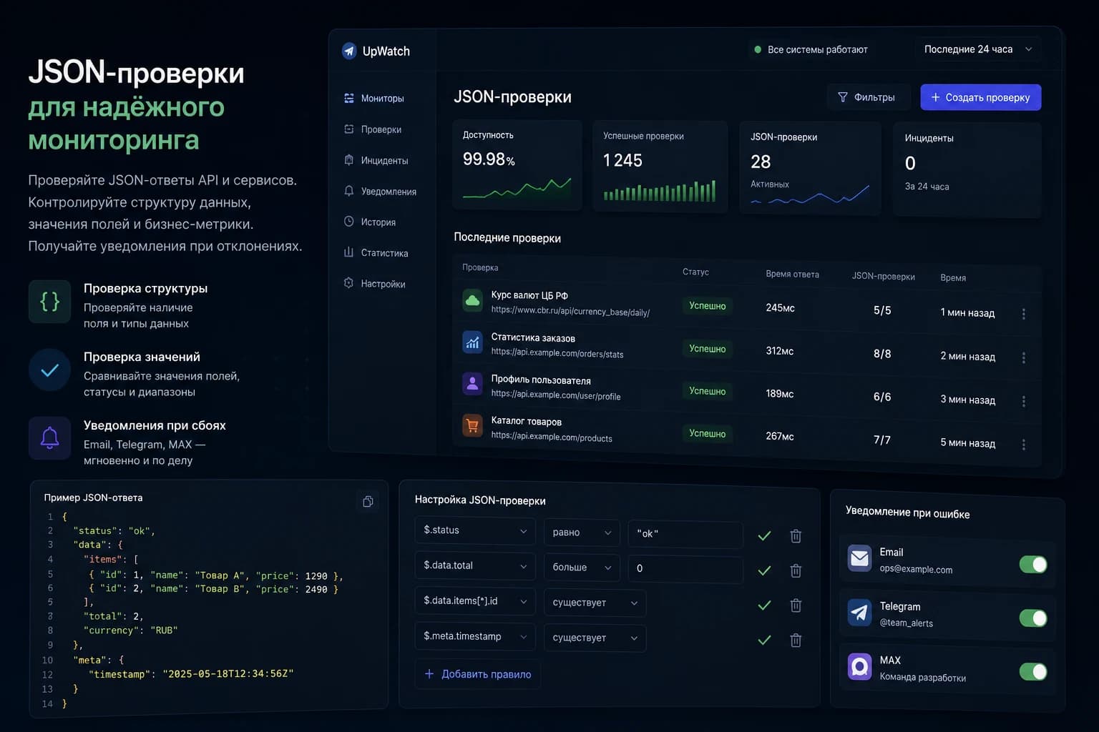This screenshot has width=1099, height=732.
Task: Click the Время column header
Action: (953, 277)
